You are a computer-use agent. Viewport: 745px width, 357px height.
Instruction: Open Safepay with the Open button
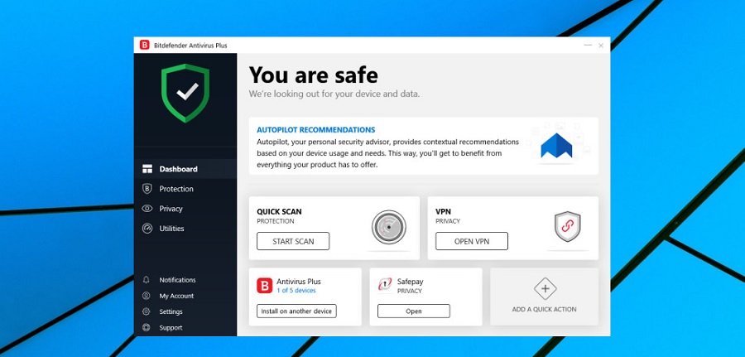coord(414,311)
